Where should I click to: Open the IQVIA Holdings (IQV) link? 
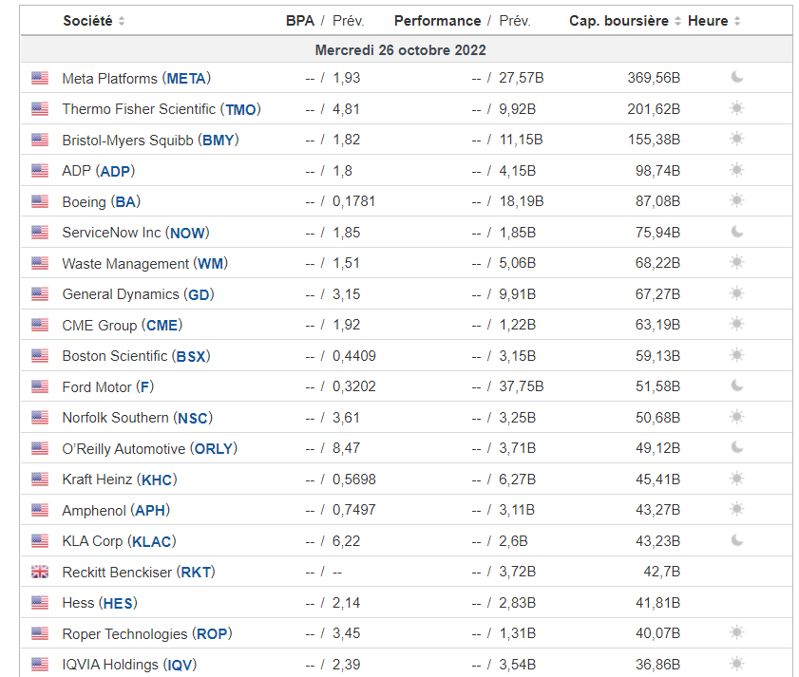129,665
